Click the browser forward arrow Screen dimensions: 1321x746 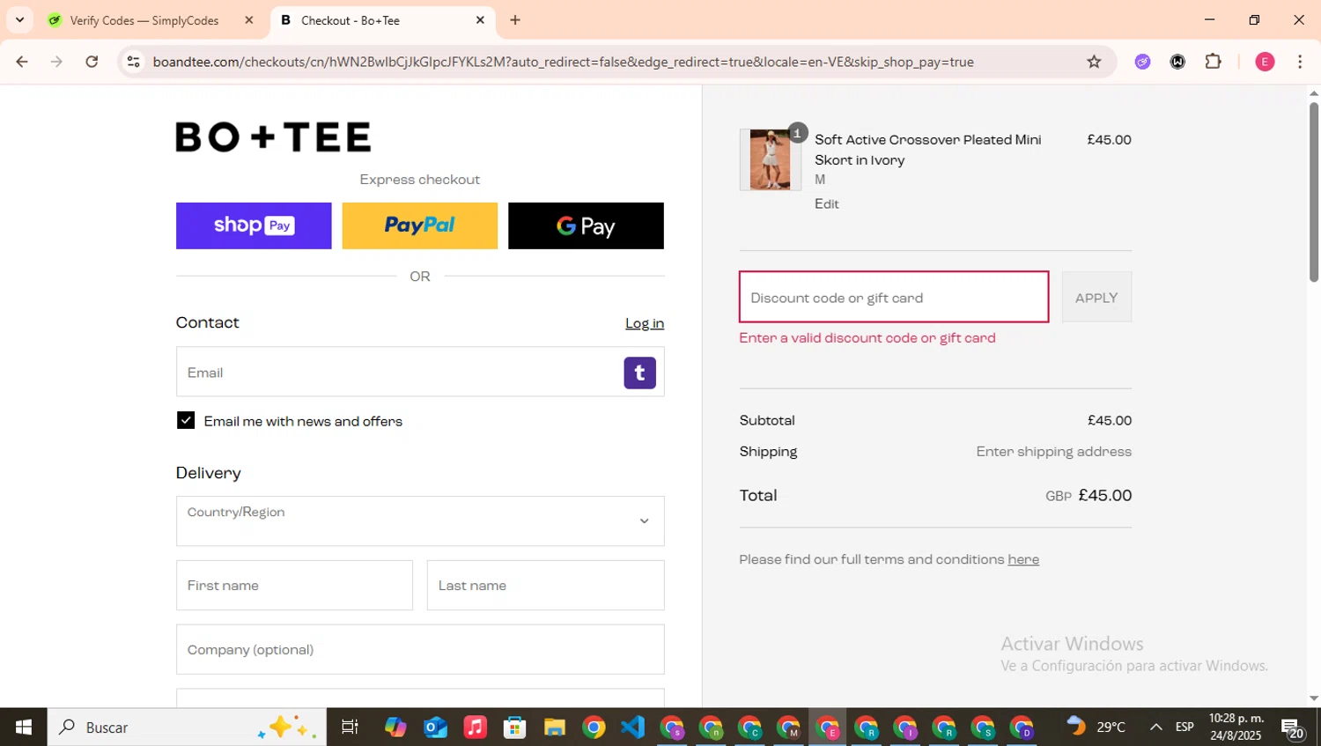point(56,62)
